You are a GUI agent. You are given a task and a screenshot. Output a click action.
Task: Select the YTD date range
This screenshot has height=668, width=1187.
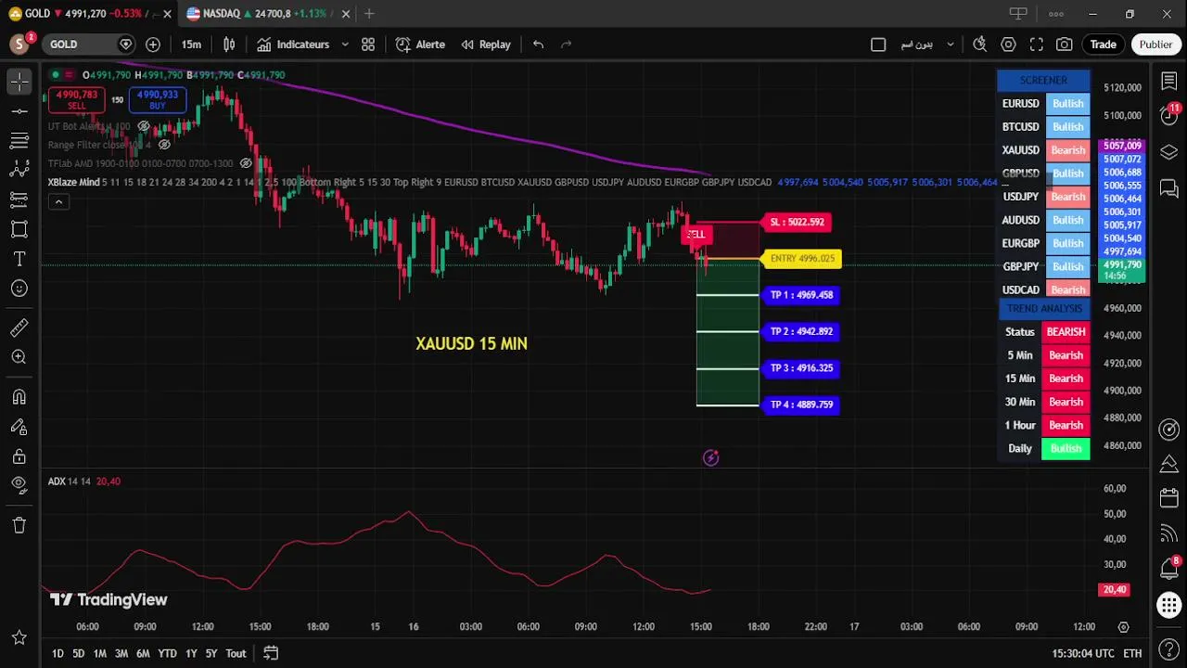click(x=167, y=653)
